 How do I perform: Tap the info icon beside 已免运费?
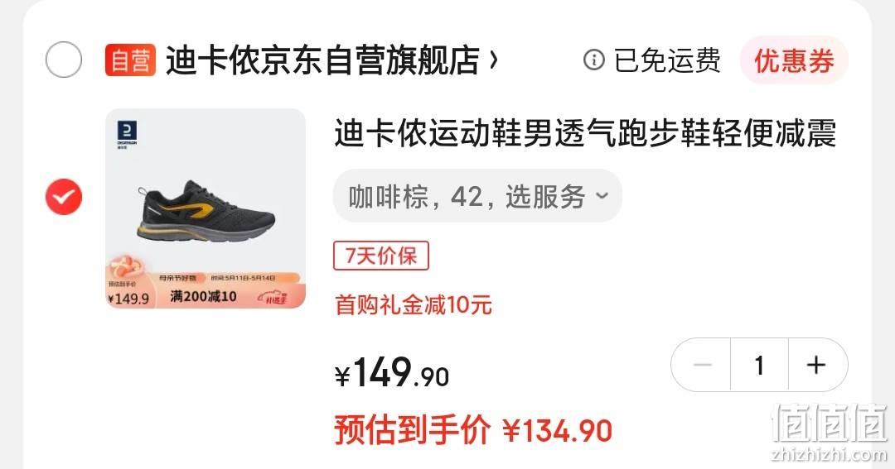pos(593,60)
